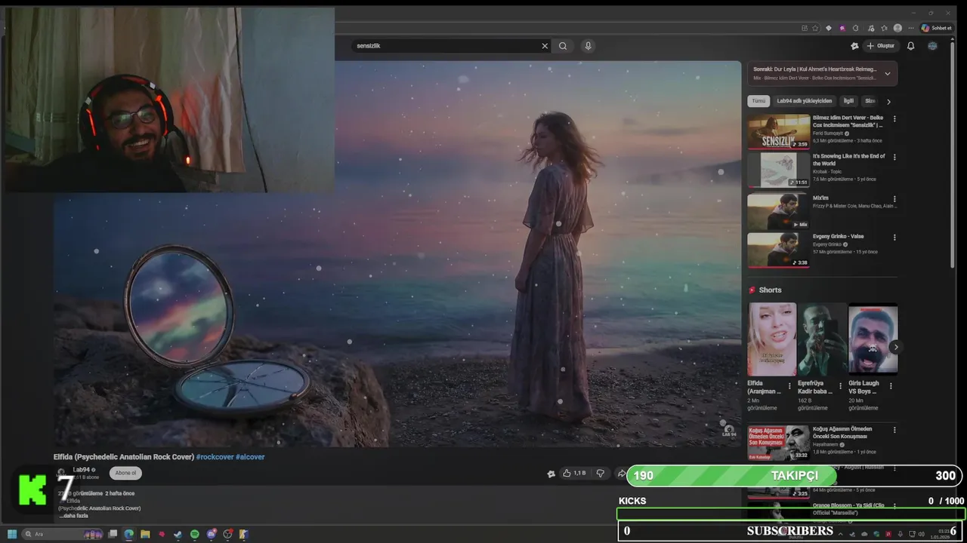Start voice search with microphone icon
This screenshot has width=967, height=543.
[x=588, y=46]
